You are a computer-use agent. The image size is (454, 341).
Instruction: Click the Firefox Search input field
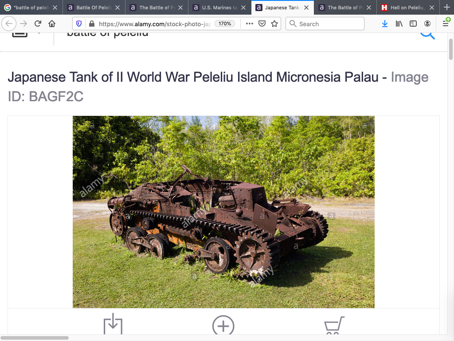328,24
